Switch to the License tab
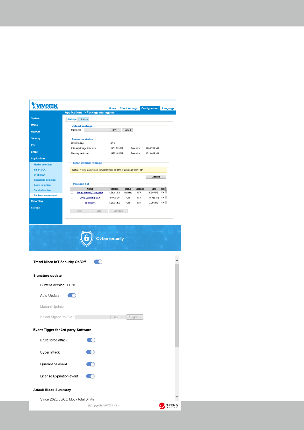 (x=84, y=119)
